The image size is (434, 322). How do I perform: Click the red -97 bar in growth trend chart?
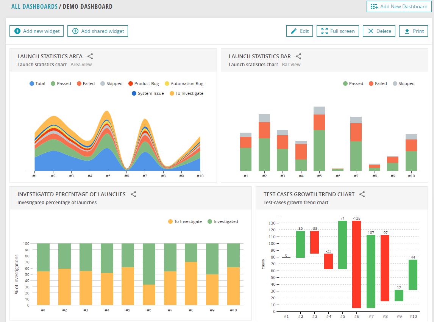tap(385, 268)
